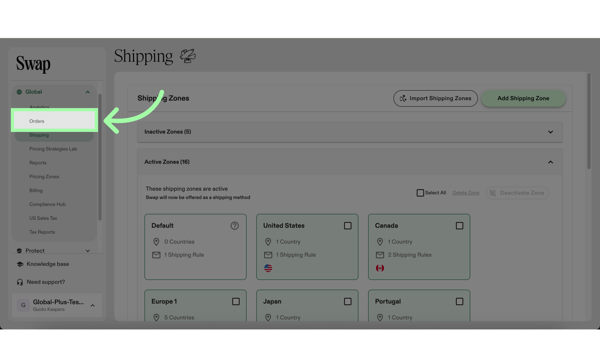Viewport: 600px width, 337px height.
Task: Click the United States envelope icon
Action: click(x=268, y=255)
